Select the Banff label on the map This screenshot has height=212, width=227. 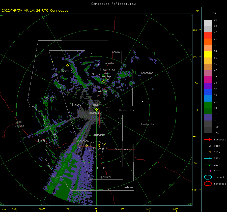42,140
